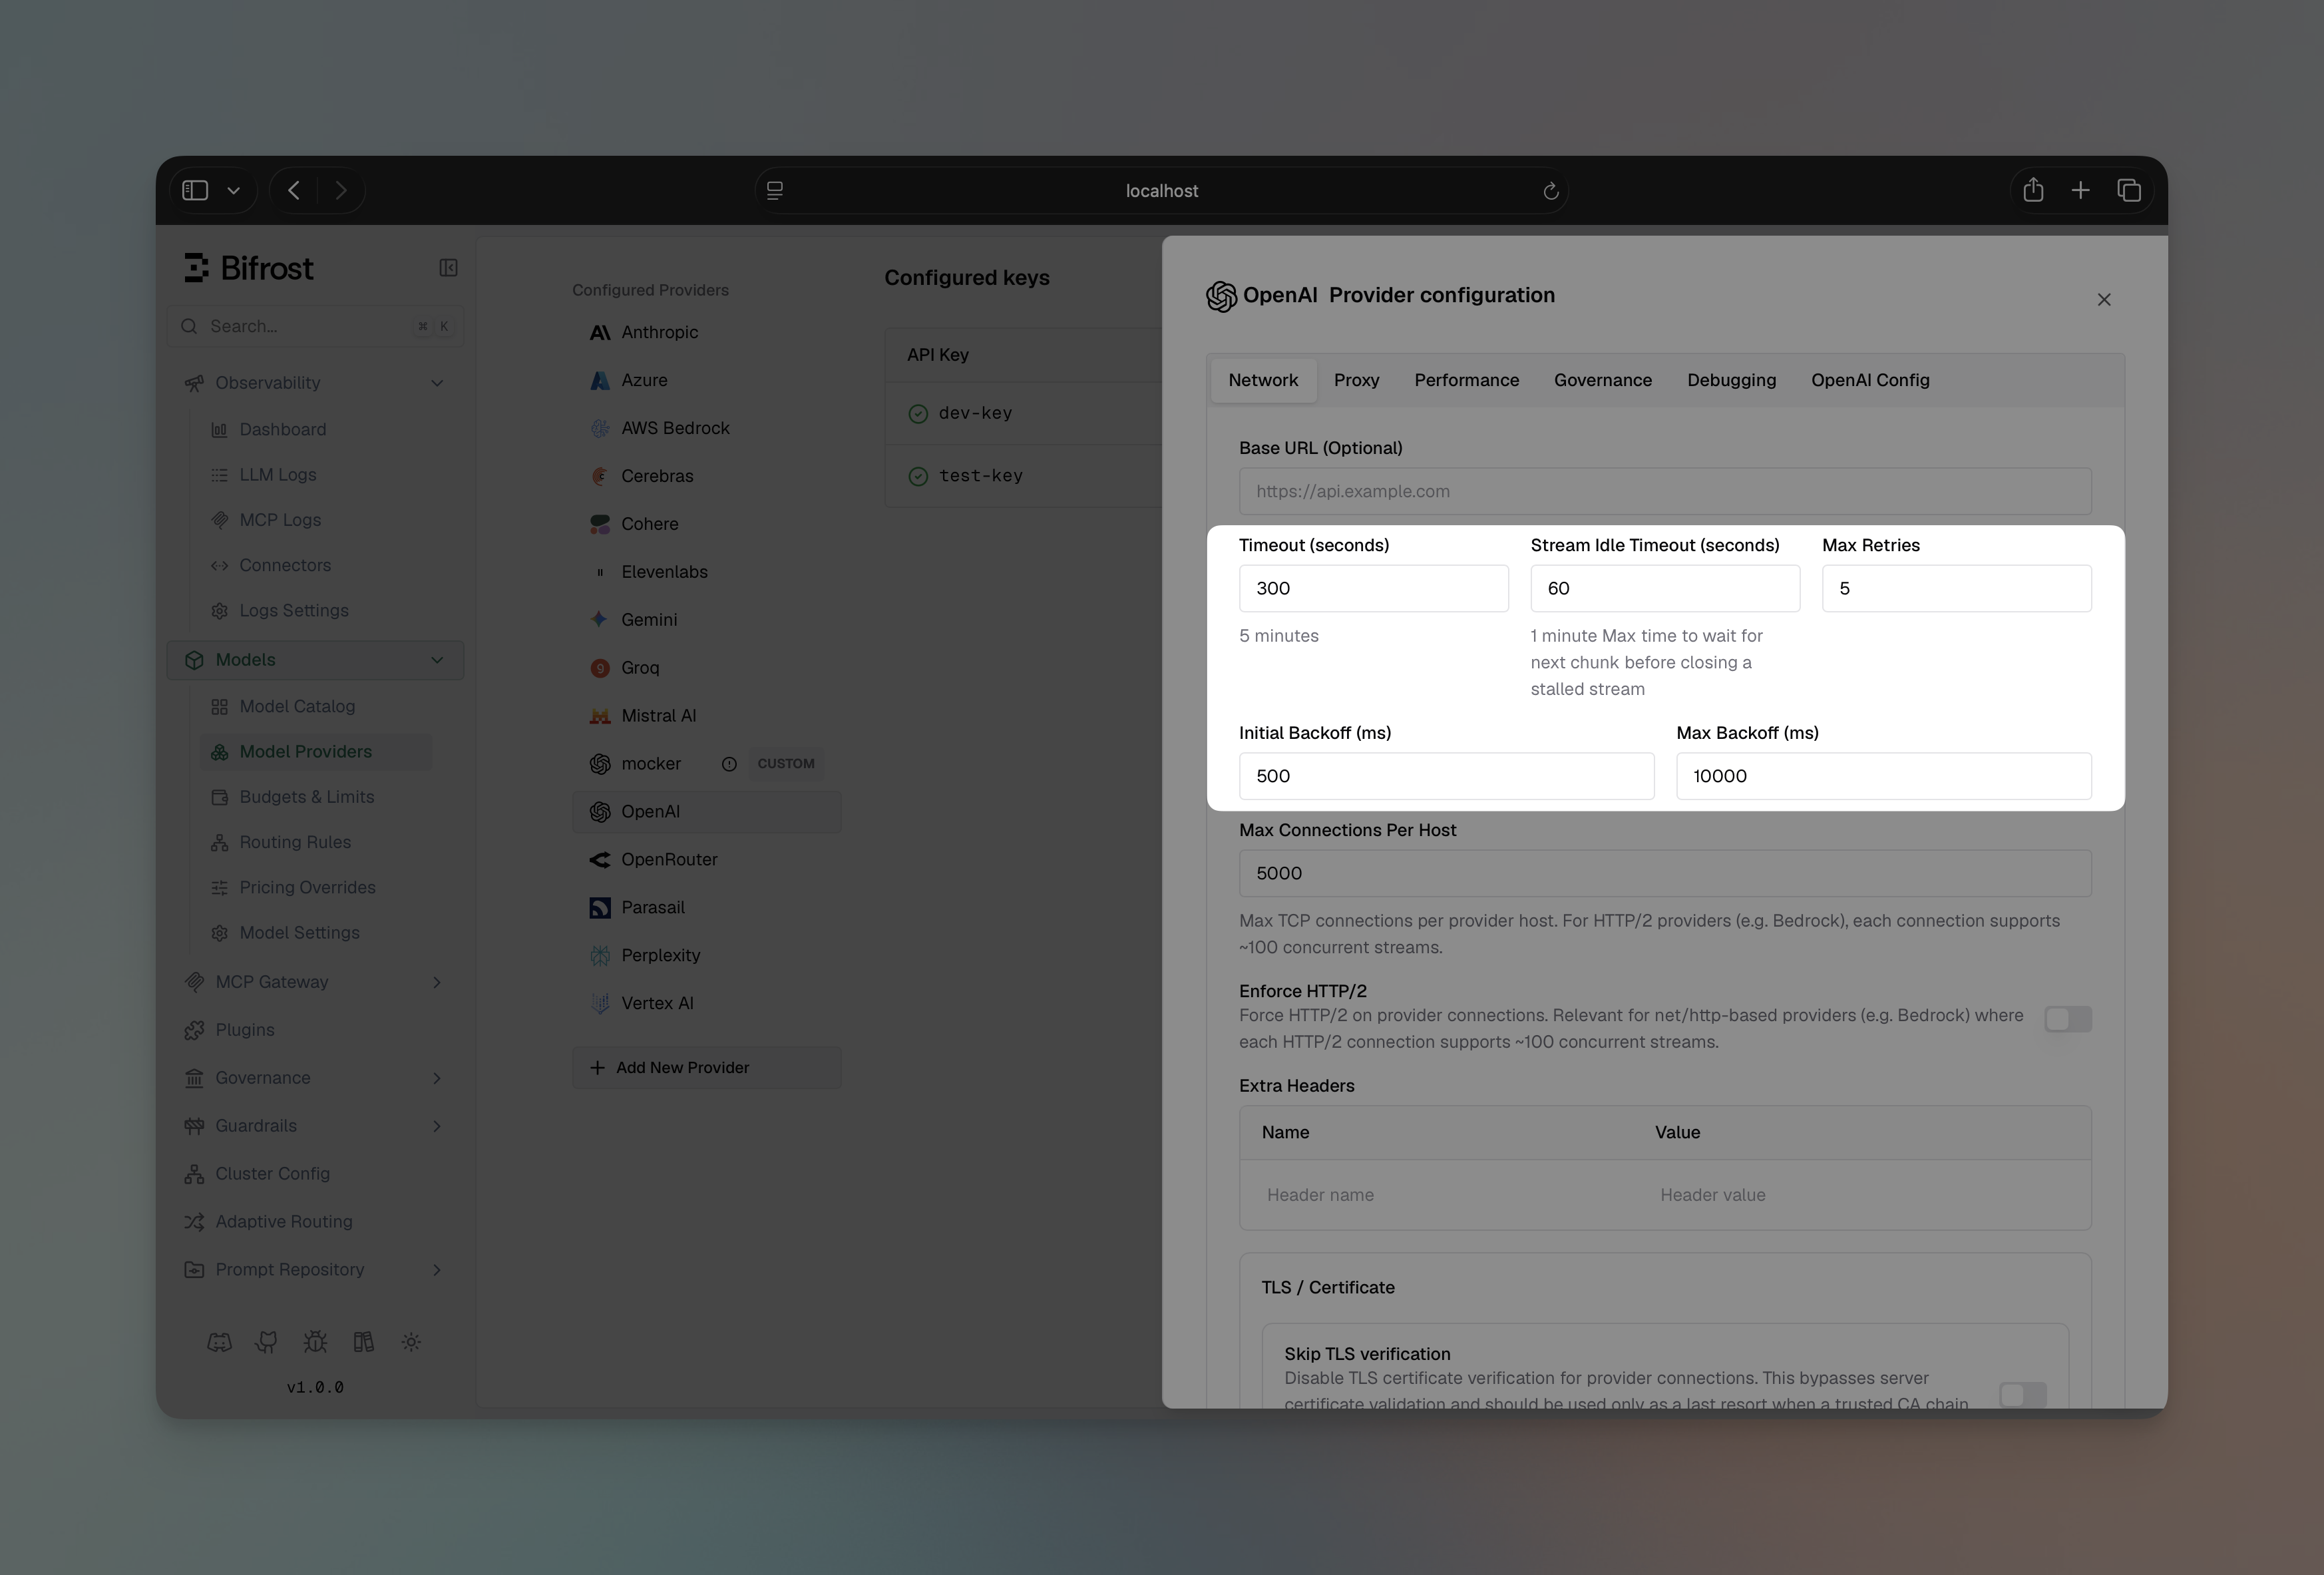This screenshot has height=1575, width=2324.
Task: Click the Base URL input field
Action: [1665, 491]
